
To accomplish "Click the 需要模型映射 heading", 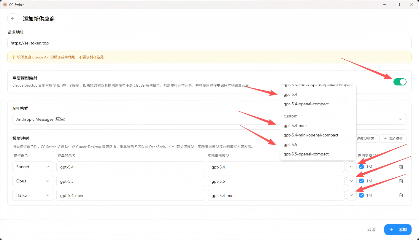I will [25, 78].
